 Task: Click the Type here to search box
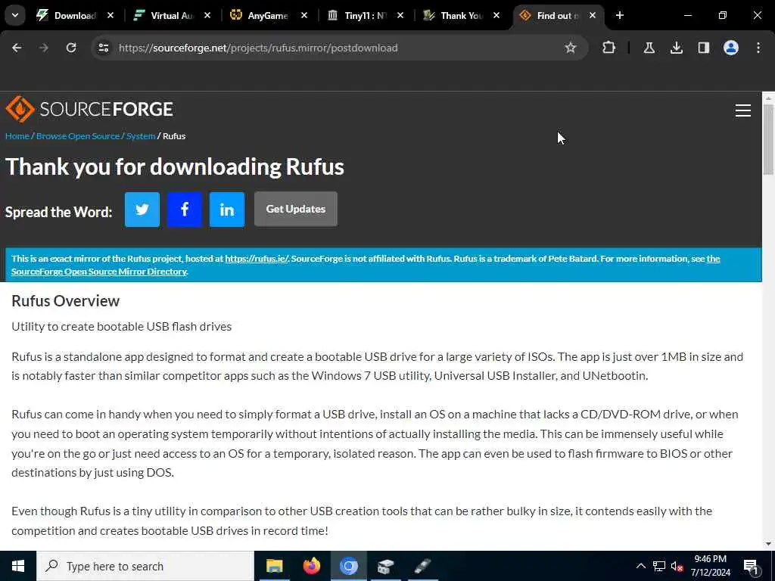(145, 566)
